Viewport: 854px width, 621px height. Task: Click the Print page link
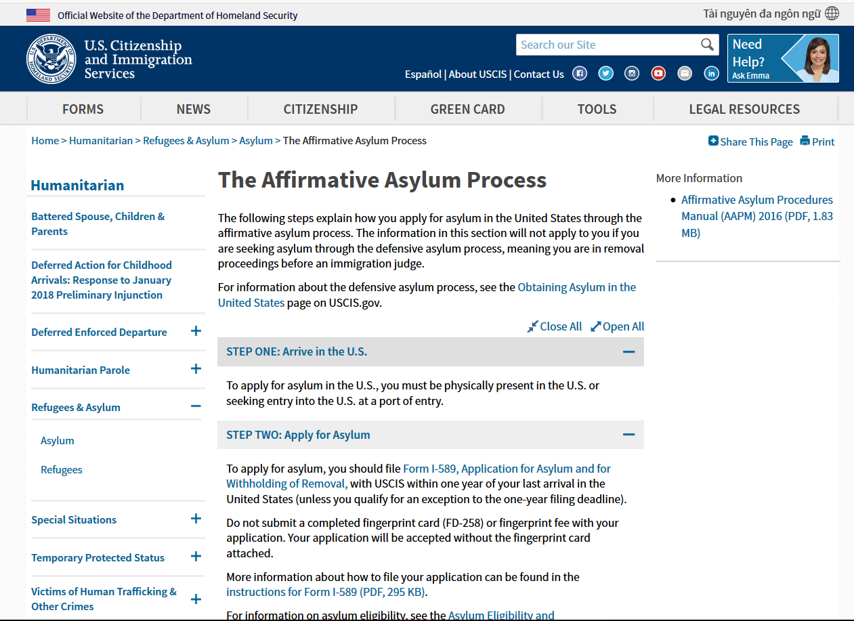point(817,142)
